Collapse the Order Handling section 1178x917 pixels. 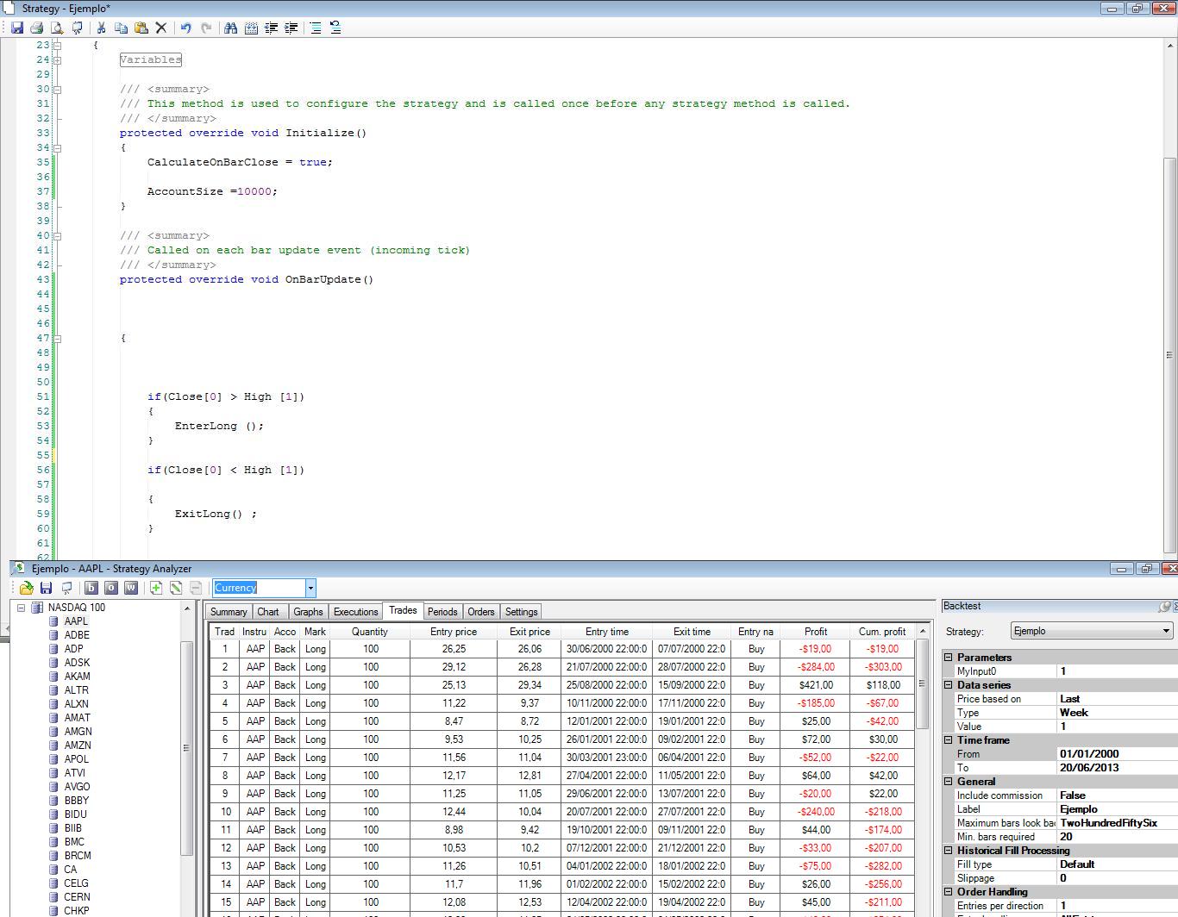pos(949,892)
